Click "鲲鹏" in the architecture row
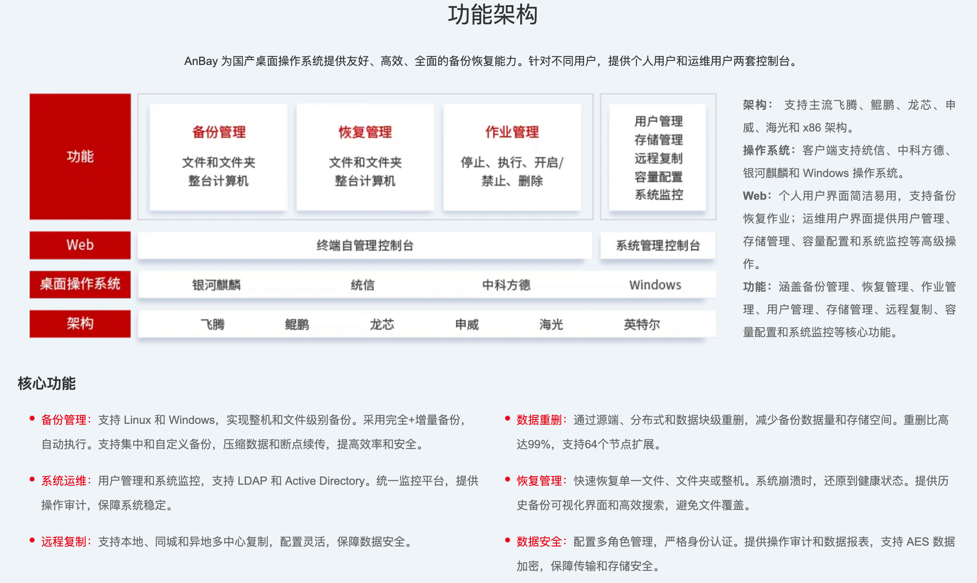977x583 pixels. (x=297, y=324)
